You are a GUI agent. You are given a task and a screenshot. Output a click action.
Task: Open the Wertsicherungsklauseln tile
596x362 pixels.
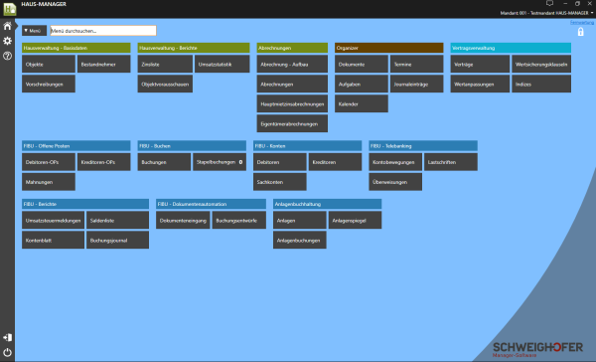click(x=541, y=64)
